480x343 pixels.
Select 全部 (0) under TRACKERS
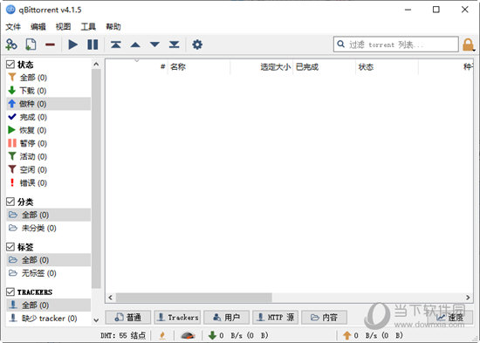48,305
